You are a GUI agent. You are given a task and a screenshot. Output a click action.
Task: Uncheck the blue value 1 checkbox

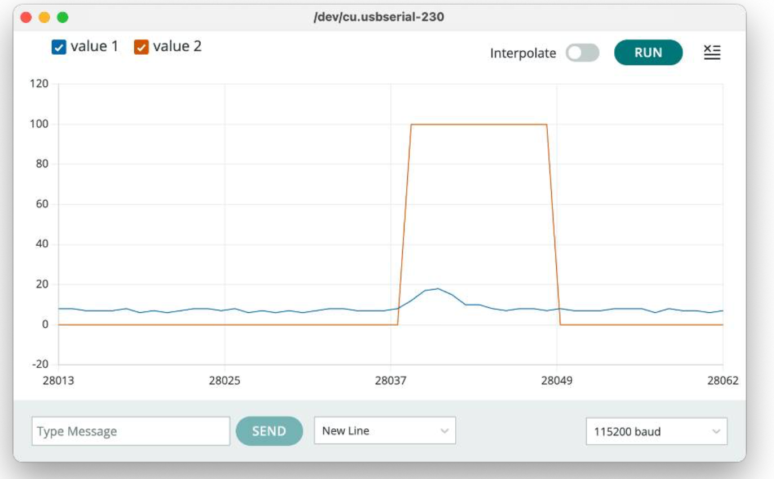[59, 47]
